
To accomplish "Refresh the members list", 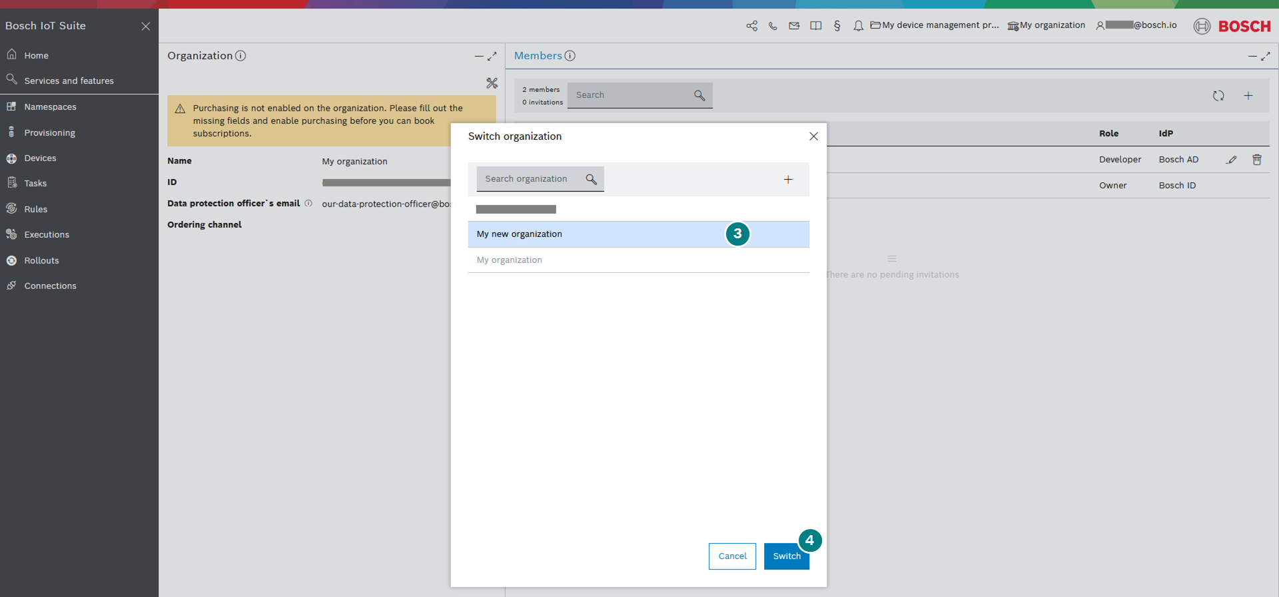I will [1218, 96].
